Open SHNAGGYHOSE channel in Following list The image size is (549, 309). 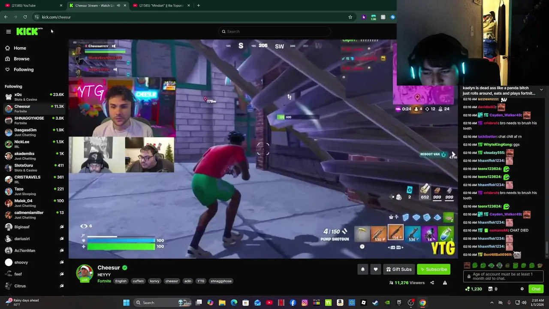34,121
